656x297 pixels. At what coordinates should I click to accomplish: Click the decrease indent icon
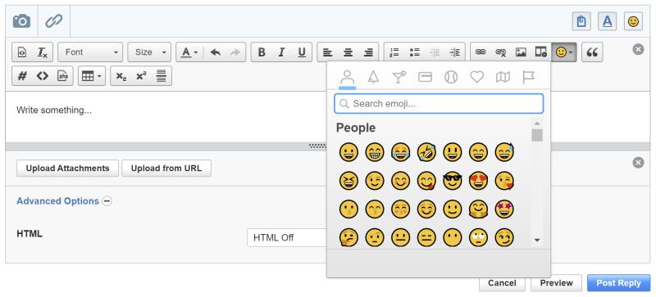point(435,52)
